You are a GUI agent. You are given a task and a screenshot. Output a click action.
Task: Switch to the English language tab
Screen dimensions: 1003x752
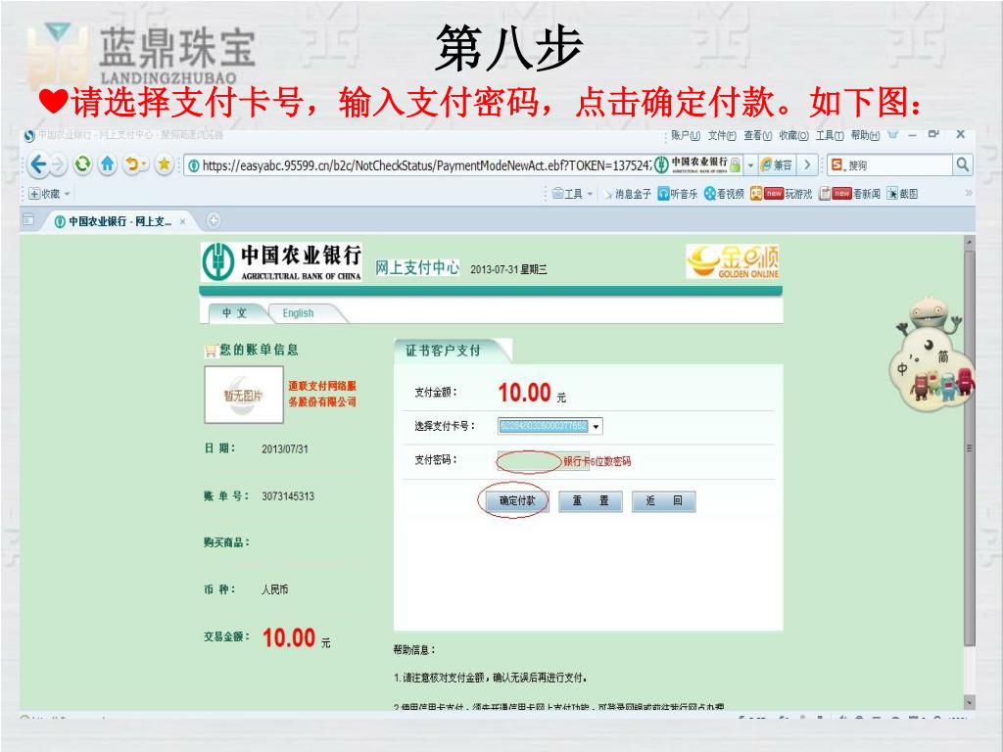pyautogui.click(x=298, y=312)
